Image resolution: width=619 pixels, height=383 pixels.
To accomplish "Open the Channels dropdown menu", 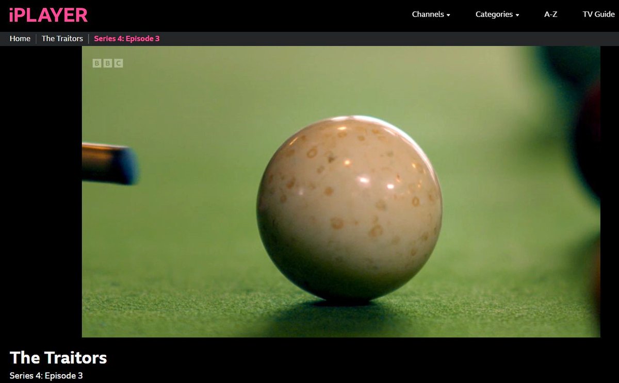I will tap(431, 14).
